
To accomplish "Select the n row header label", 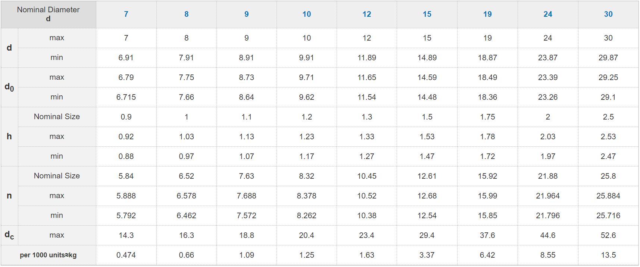I will [x=9, y=196].
